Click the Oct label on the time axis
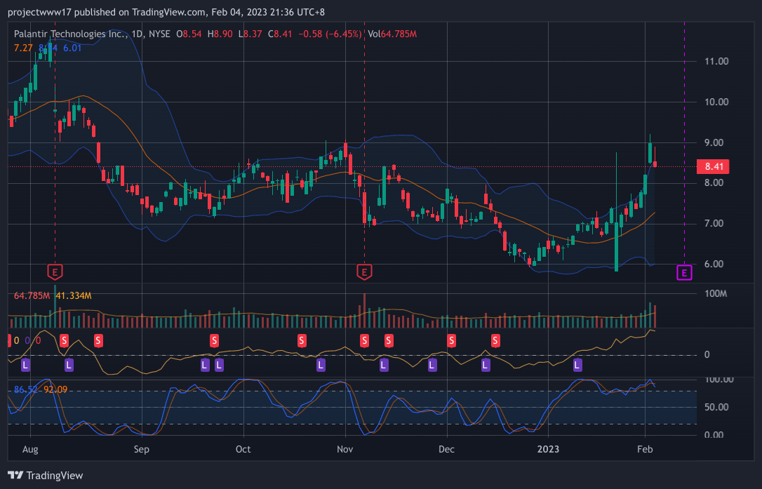 pyautogui.click(x=243, y=449)
